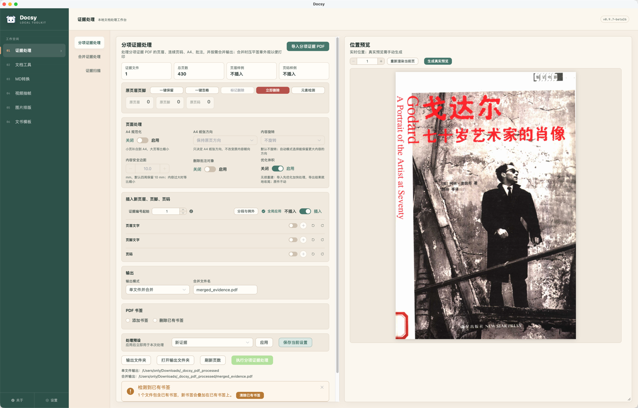Toggle the 删除批注对象 switch
This screenshot has height=408, width=638.
(x=210, y=169)
